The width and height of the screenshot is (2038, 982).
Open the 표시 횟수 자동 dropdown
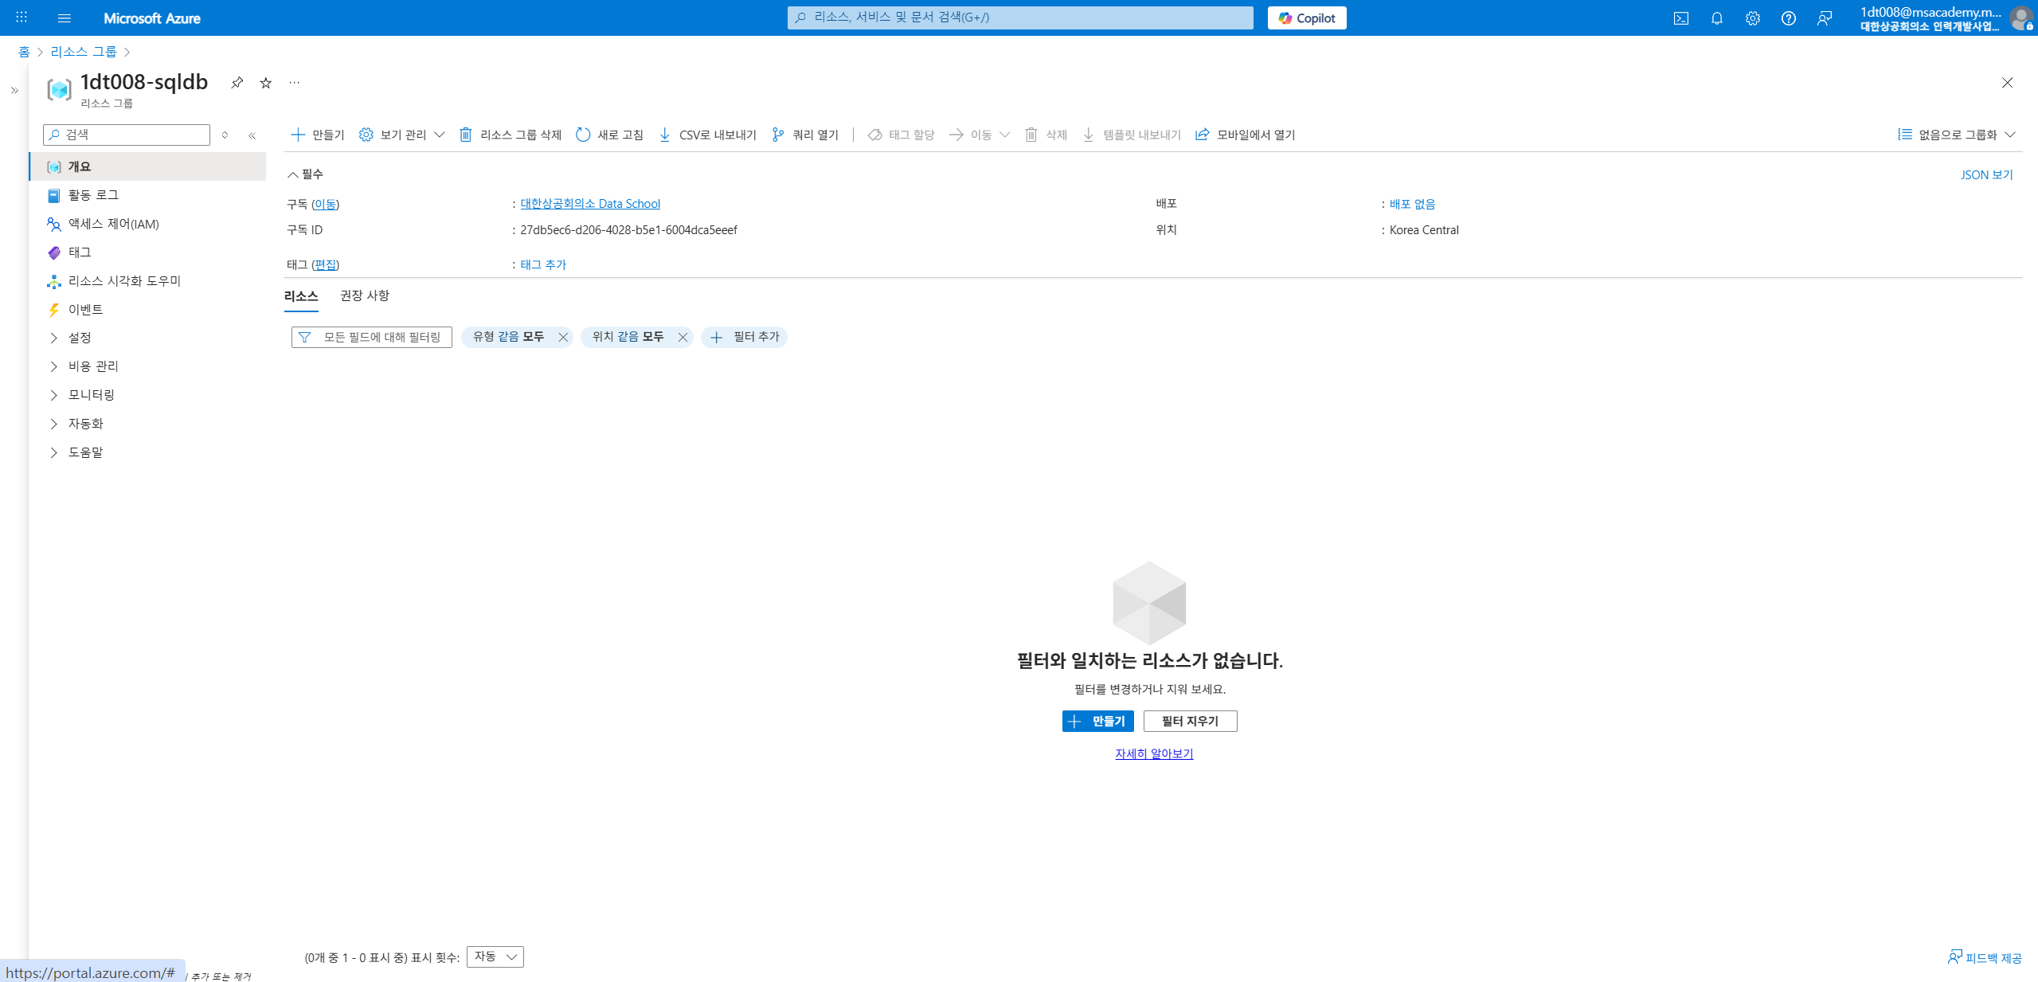(495, 957)
